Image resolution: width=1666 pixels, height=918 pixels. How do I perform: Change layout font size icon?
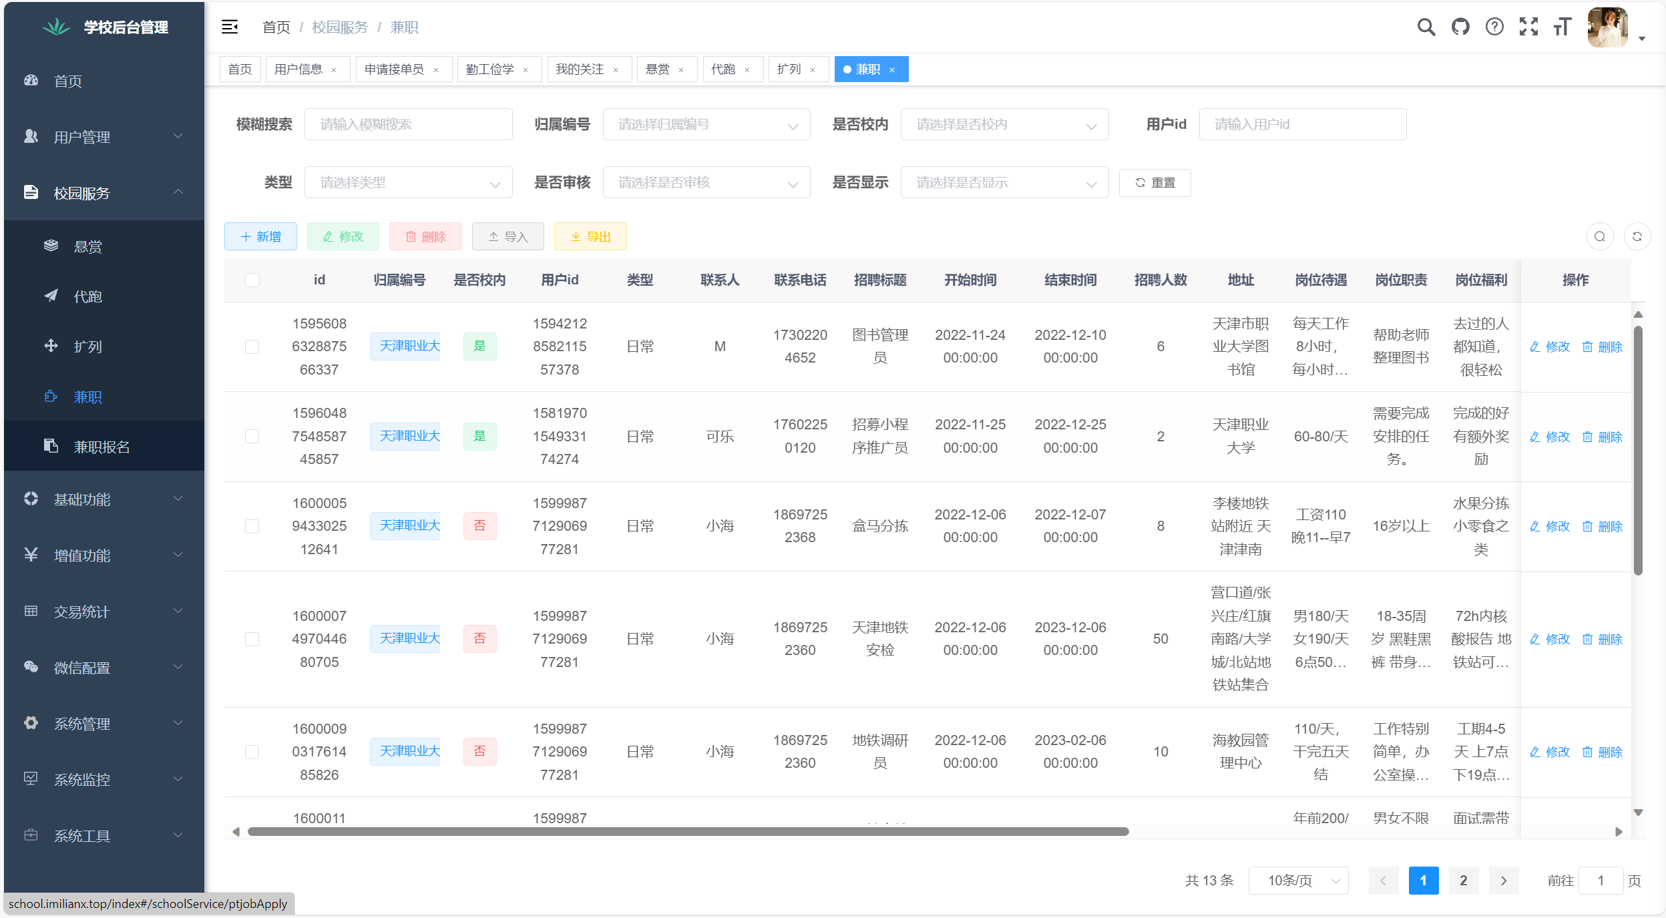pos(1563,27)
